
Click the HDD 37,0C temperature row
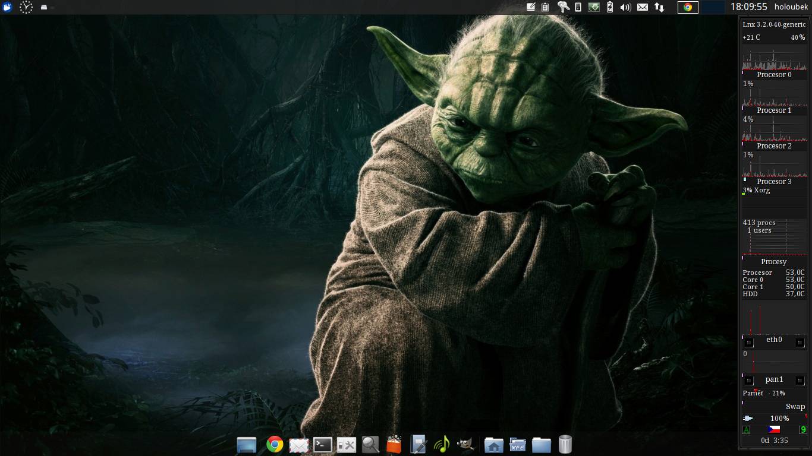[x=773, y=294]
